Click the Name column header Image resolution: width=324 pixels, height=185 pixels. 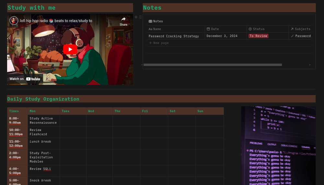tap(176, 29)
